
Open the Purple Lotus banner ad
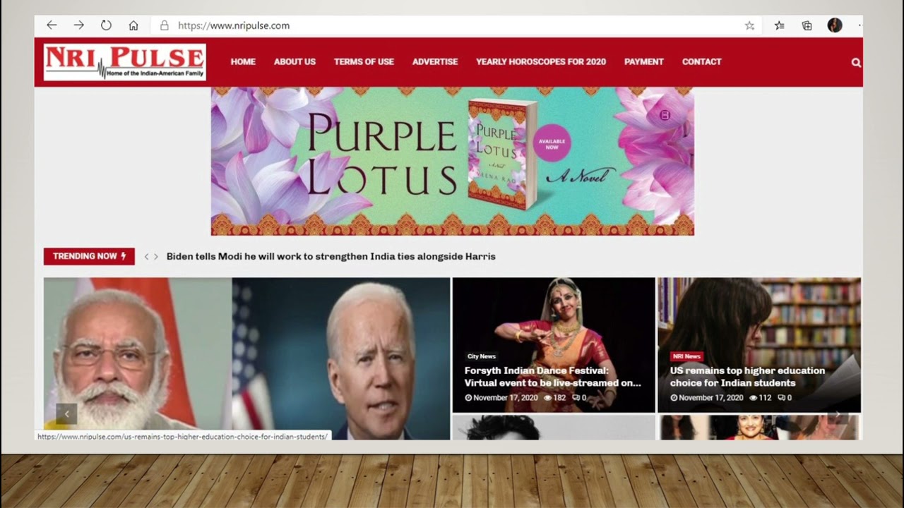click(x=452, y=162)
